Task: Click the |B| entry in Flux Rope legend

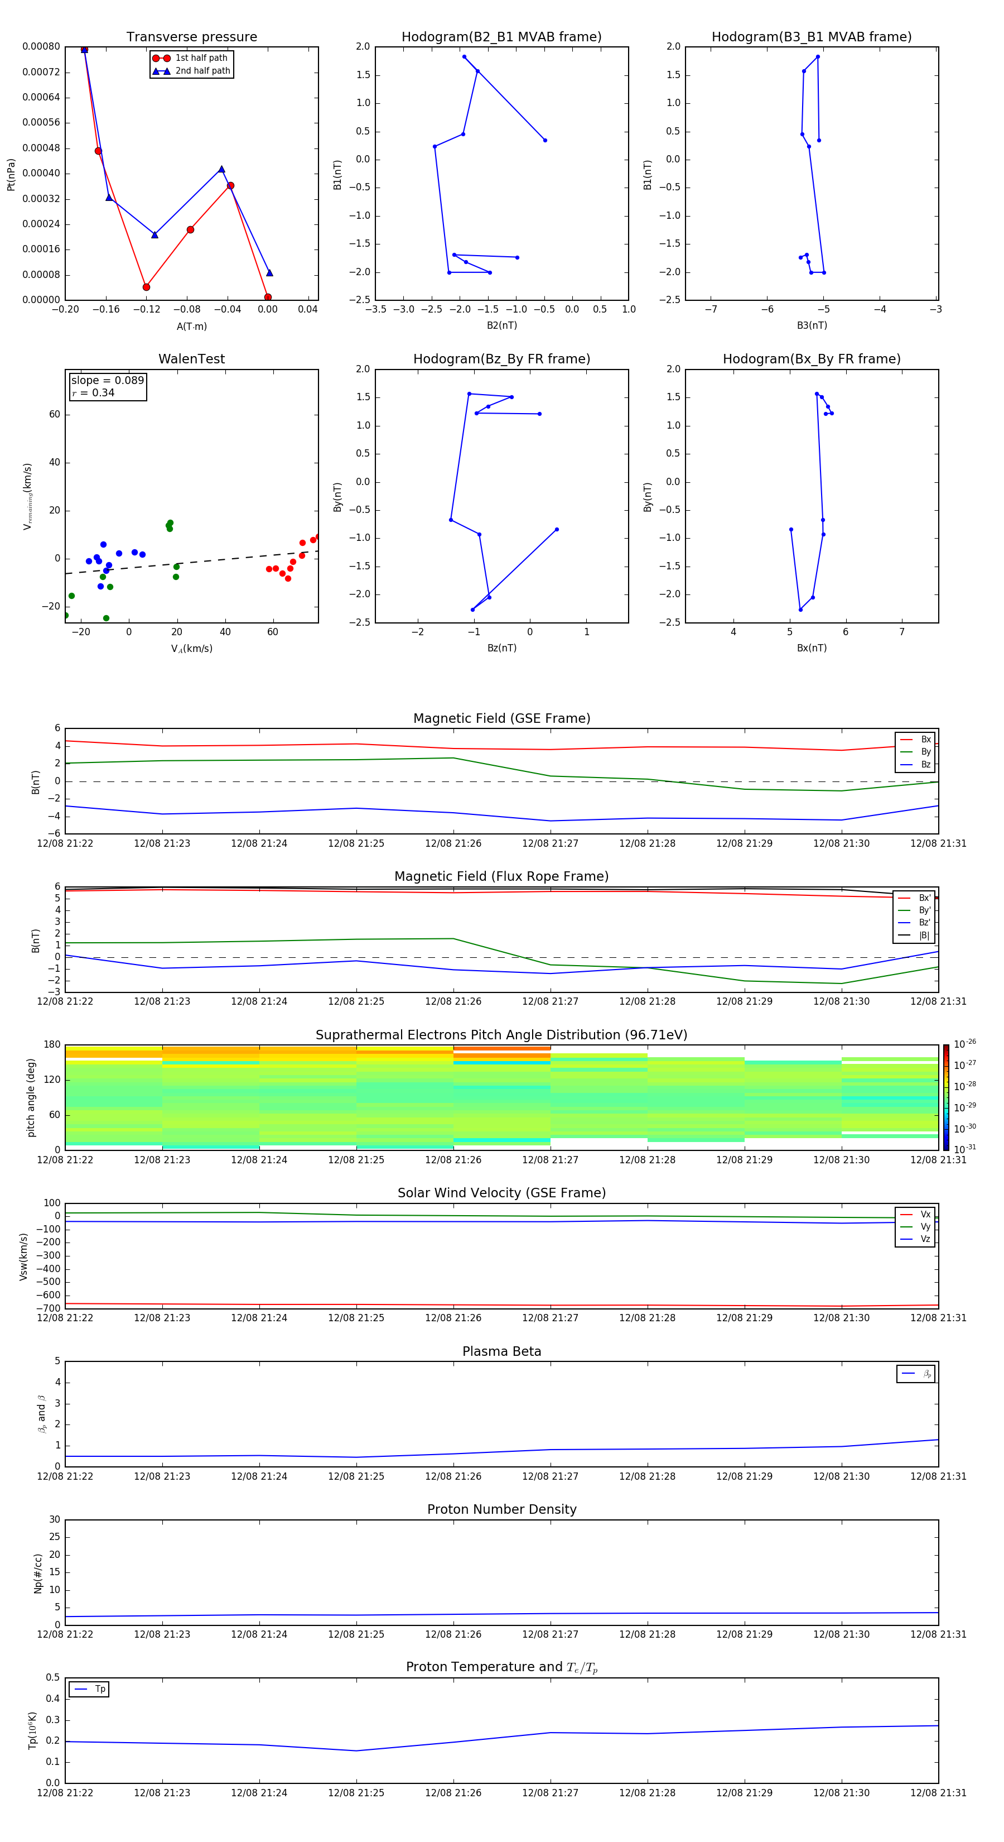Action: point(915,936)
